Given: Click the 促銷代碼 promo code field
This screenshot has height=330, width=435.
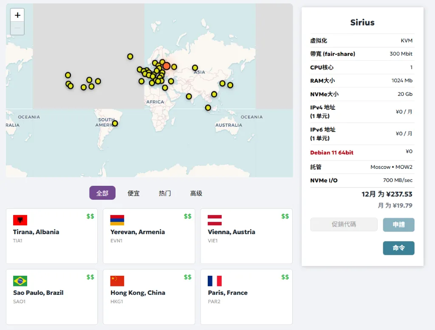Looking at the screenshot, I should pos(344,225).
